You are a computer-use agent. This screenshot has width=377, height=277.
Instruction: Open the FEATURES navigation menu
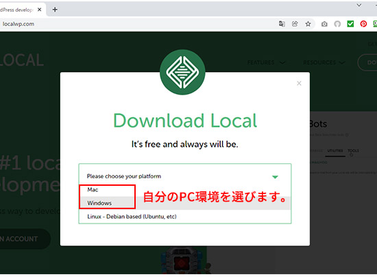pyautogui.click(x=266, y=63)
